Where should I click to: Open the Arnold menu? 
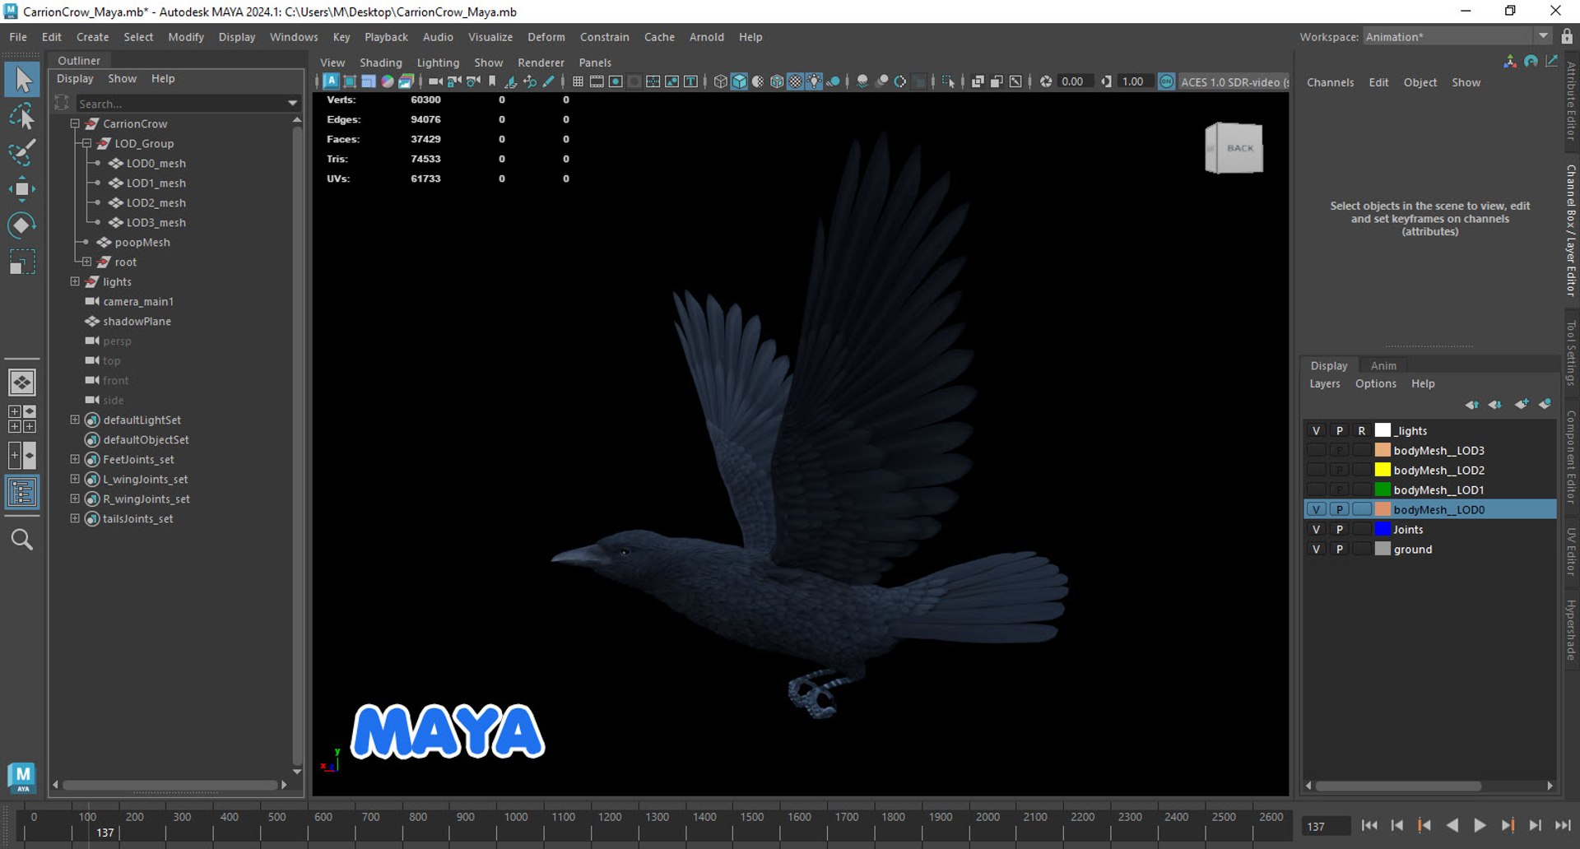point(706,37)
